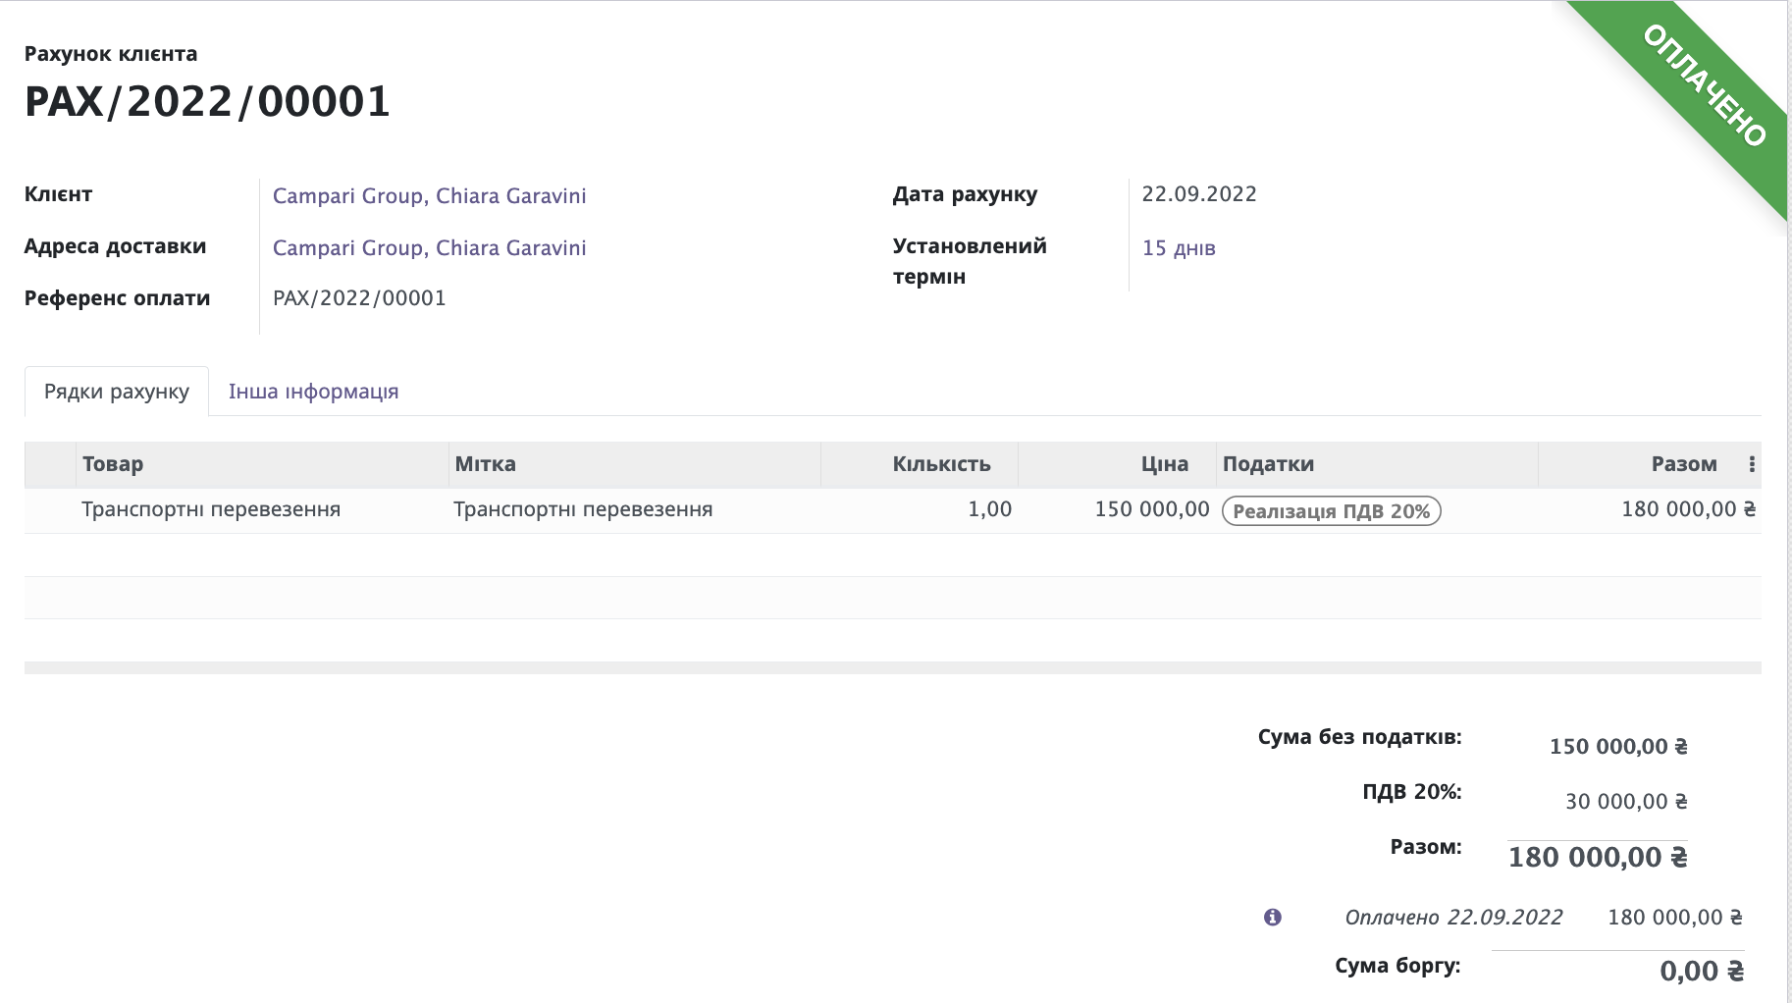Click the amount due "Сума боргу" 0,00
This screenshot has width=1792, height=1003.
pyautogui.click(x=1704, y=969)
